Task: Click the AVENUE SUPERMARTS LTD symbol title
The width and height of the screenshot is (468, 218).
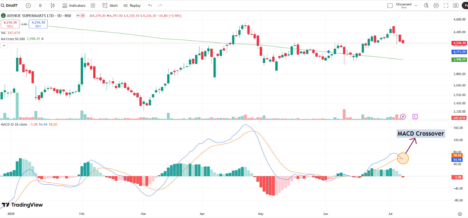Action: 30,16
